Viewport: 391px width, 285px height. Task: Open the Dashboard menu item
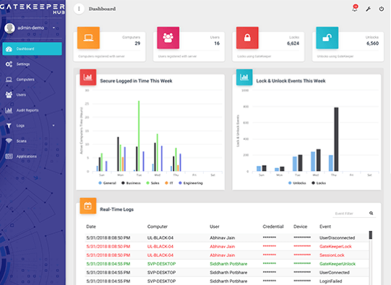coord(33,49)
